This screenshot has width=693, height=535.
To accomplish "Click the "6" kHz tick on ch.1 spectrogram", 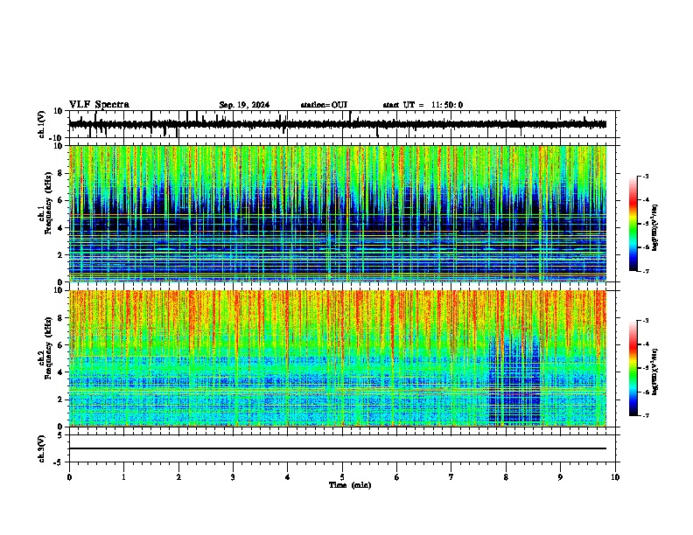I will click(60, 200).
